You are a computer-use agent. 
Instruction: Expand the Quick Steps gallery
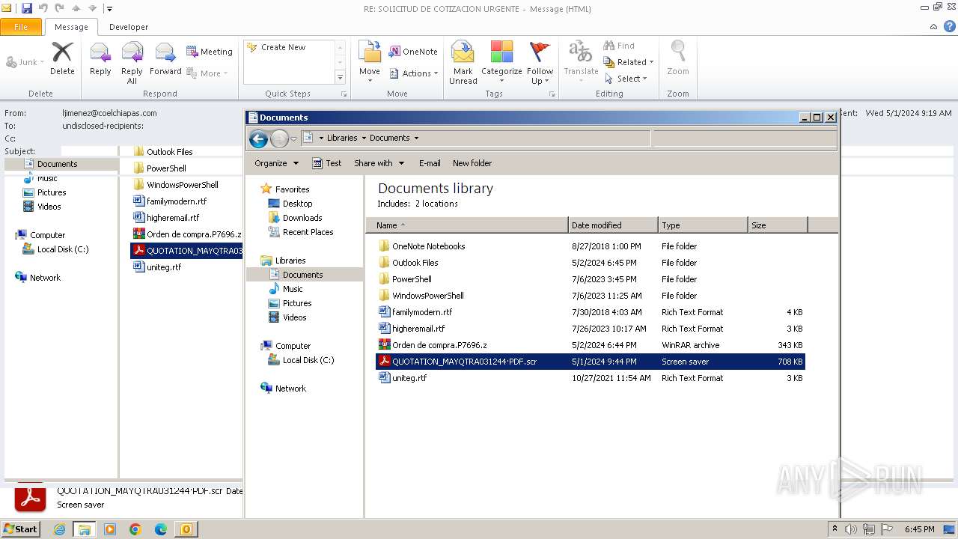340,77
